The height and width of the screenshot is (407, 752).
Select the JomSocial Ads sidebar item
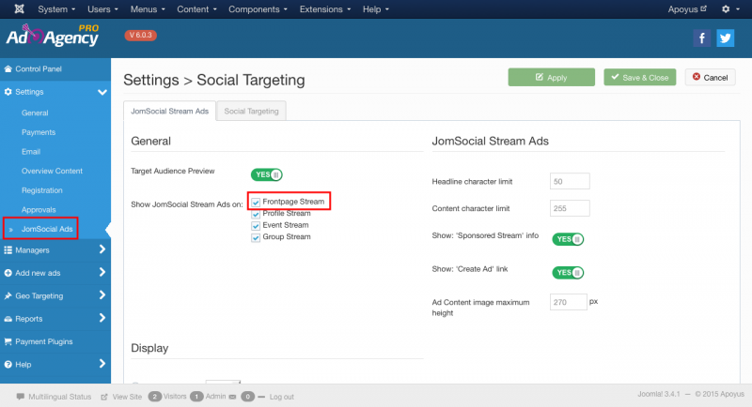(47, 229)
